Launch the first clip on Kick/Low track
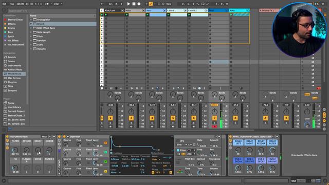This screenshot has height=185, width=329. click(x=106, y=15)
